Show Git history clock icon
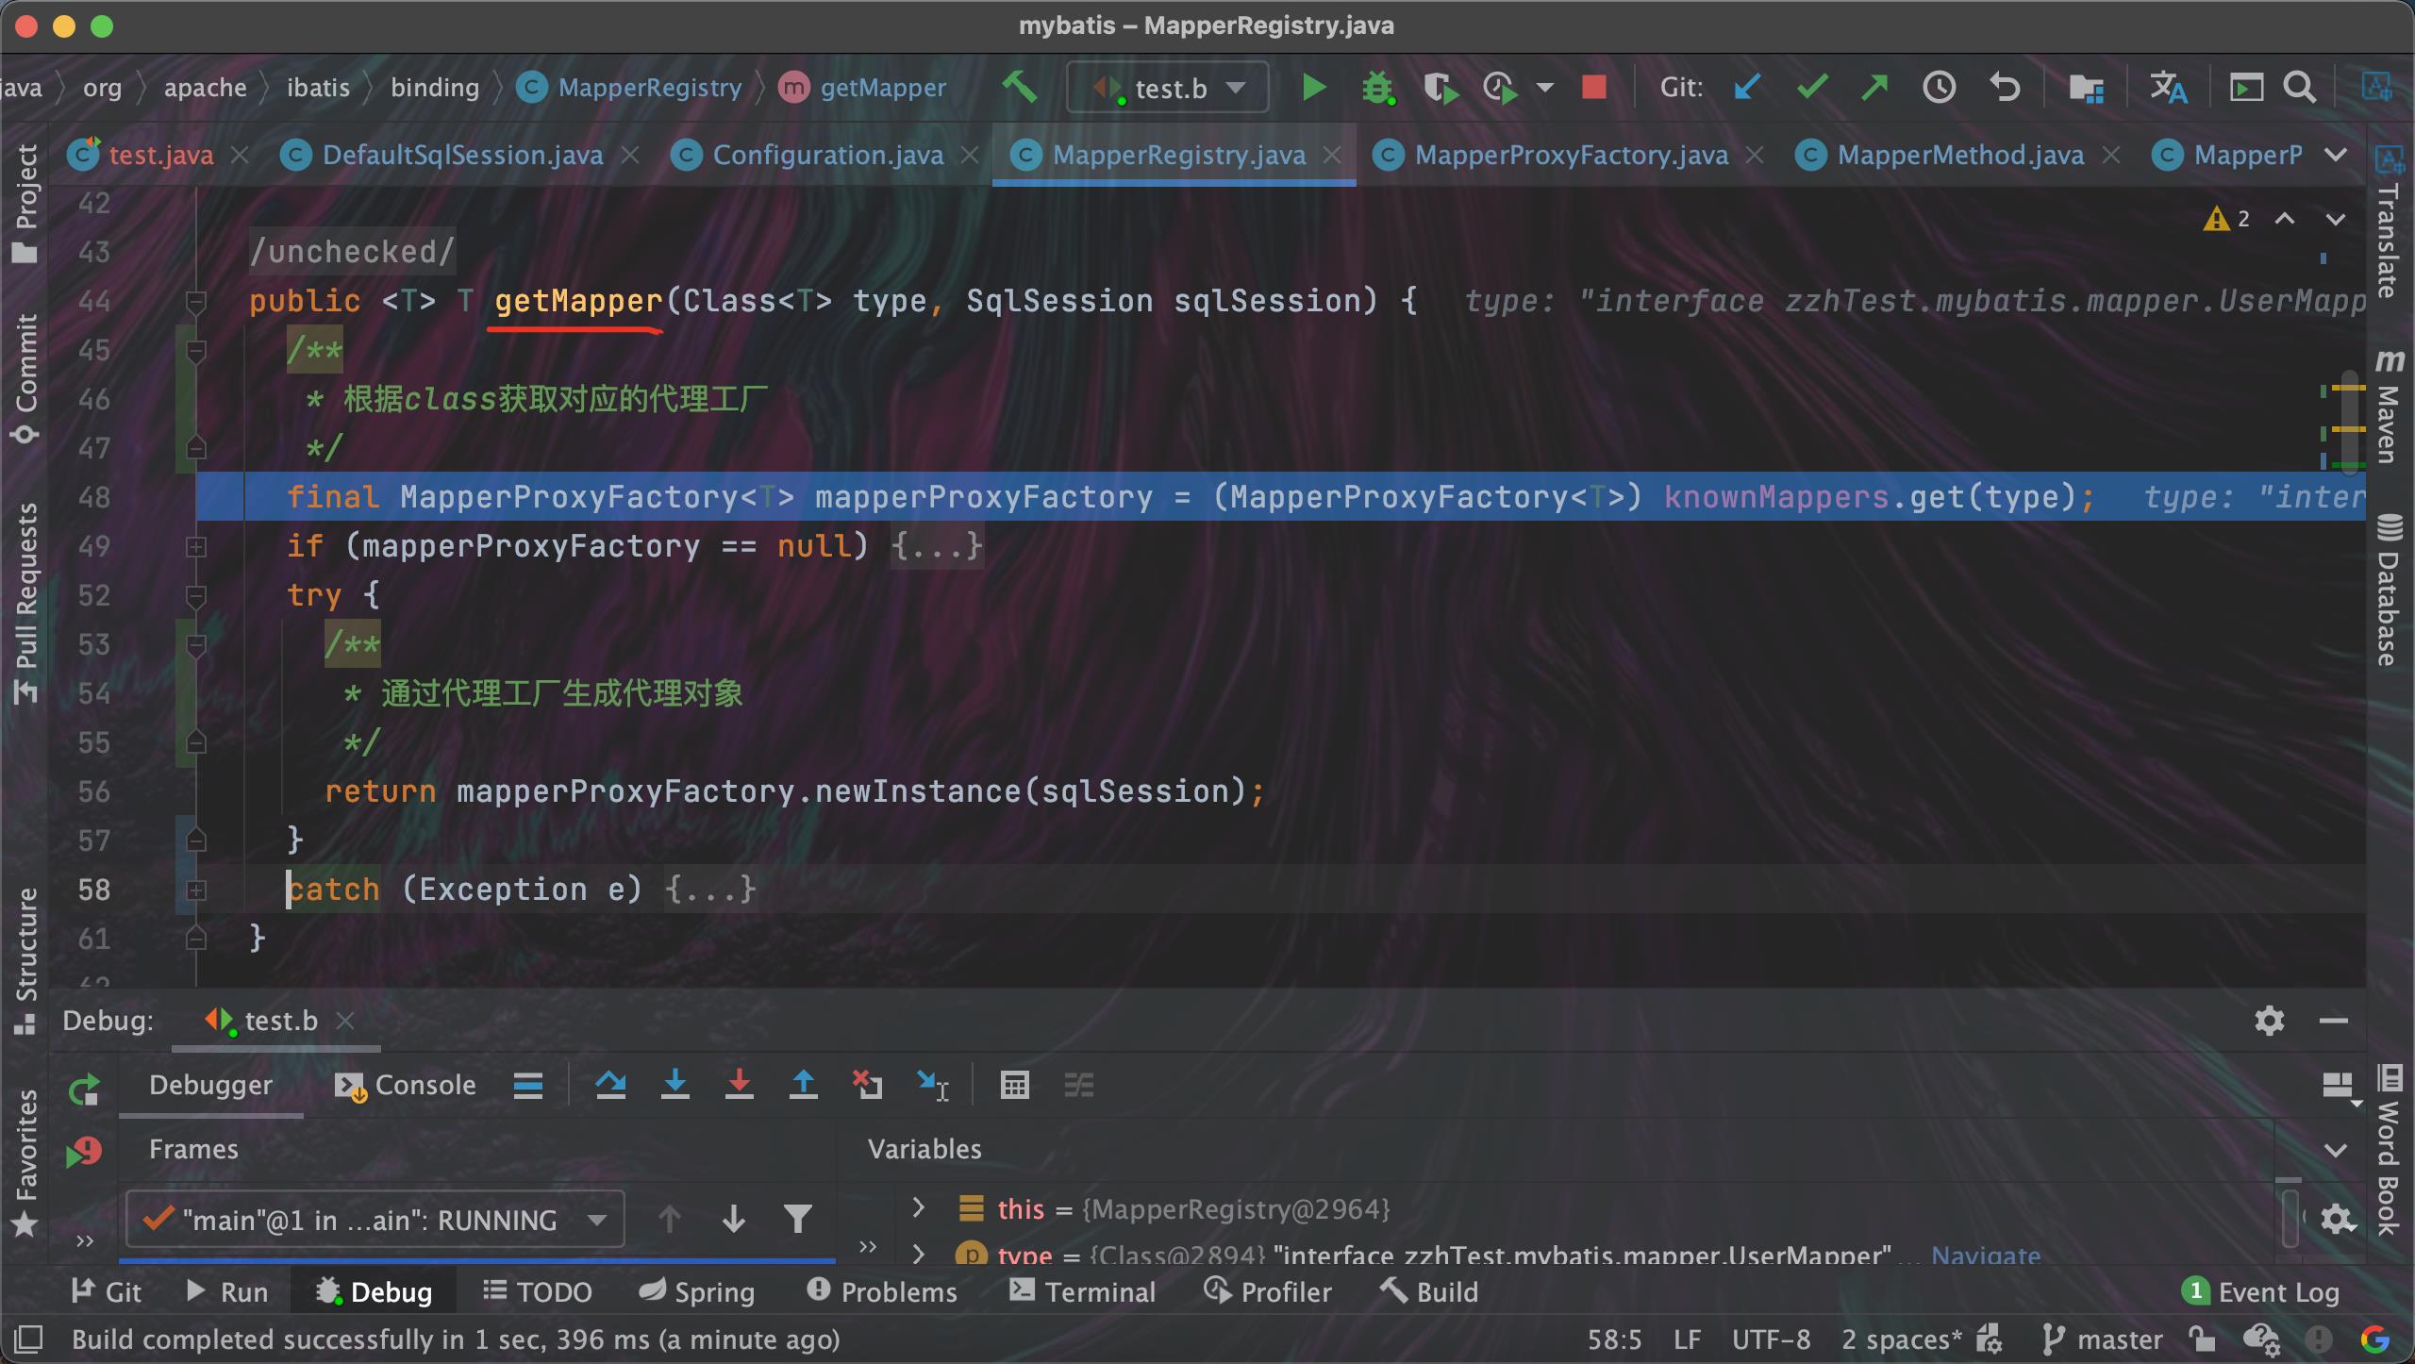 (1940, 88)
